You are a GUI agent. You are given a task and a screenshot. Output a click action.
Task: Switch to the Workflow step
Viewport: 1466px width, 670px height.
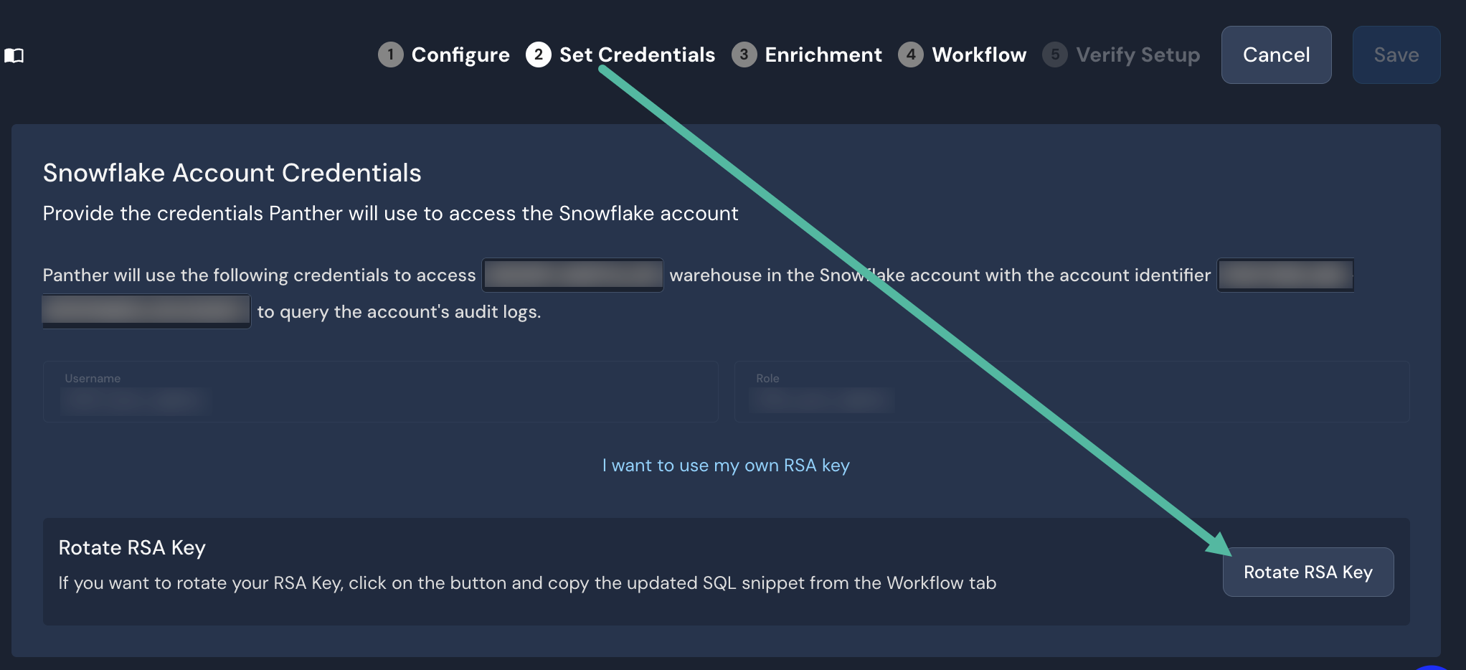(978, 55)
